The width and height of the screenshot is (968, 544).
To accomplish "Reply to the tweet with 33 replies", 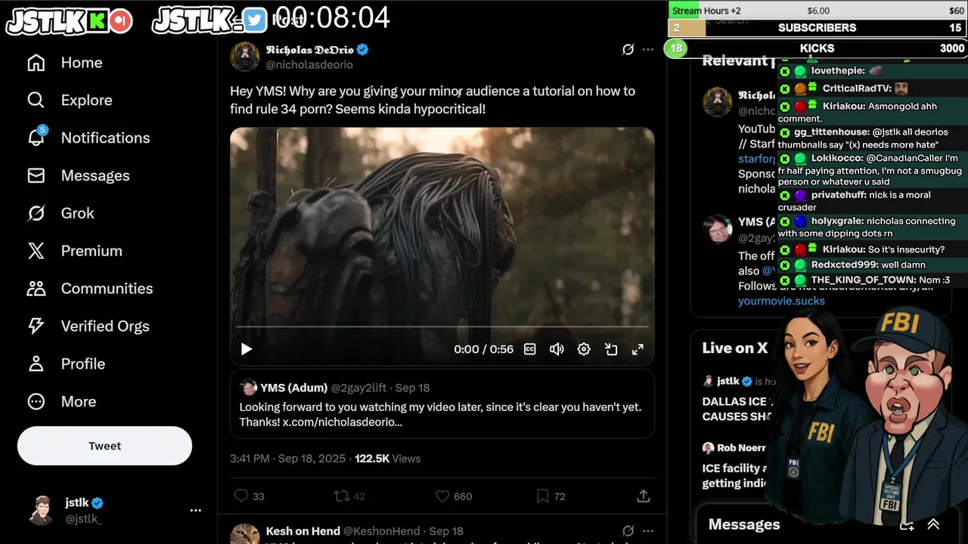I will (249, 496).
